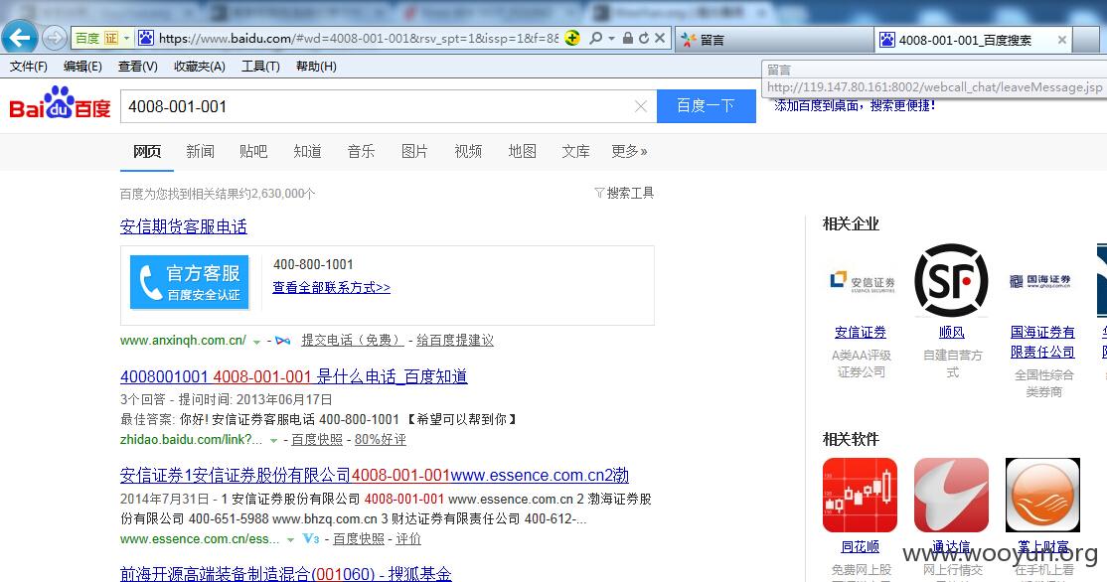Screen dimensions: 1107x582
Task: Click the Baidu logo
Action: coord(60,103)
